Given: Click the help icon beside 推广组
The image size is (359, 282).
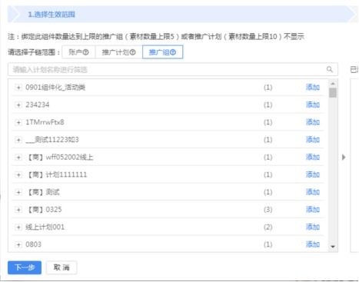Looking at the screenshot, I should (x=173, y=52).
